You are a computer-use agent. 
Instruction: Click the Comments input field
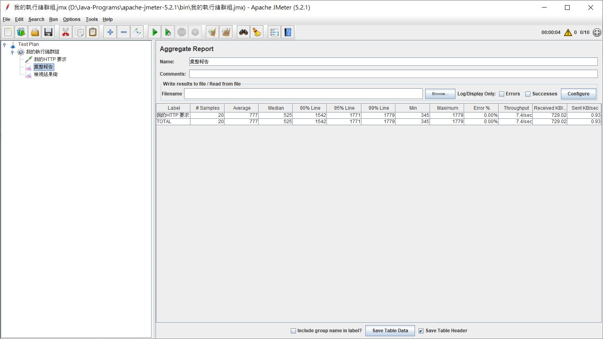(x=393, y=74)
